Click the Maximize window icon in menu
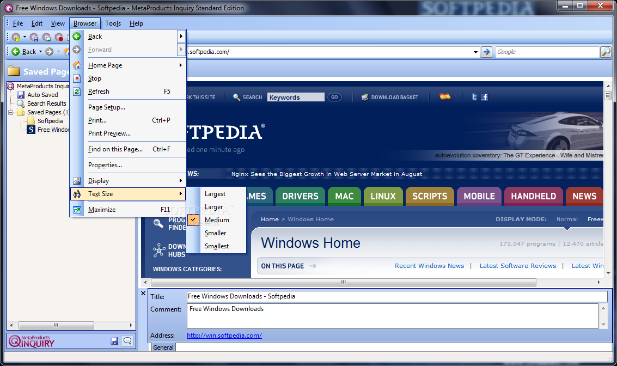The height and width of the screenshot is (366, 617). 77,210
